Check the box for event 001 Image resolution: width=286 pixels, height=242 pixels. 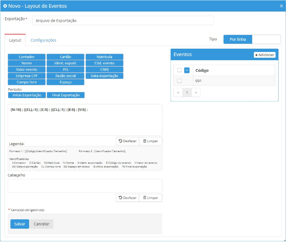pyautogui.click(x=179, y=81)
